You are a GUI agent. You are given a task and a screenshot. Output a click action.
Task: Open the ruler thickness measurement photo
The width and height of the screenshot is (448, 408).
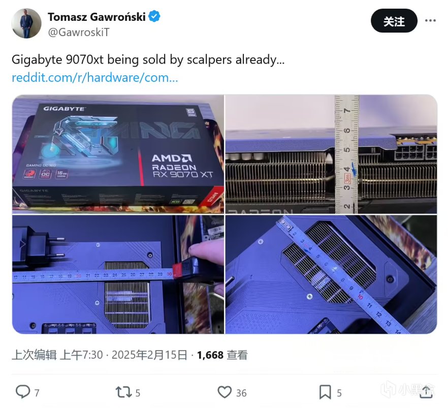[x=331, y=154]
